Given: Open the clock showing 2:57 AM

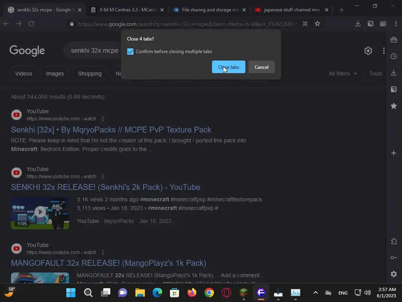Looking at the screenshot, I should (x=386, y=293).
